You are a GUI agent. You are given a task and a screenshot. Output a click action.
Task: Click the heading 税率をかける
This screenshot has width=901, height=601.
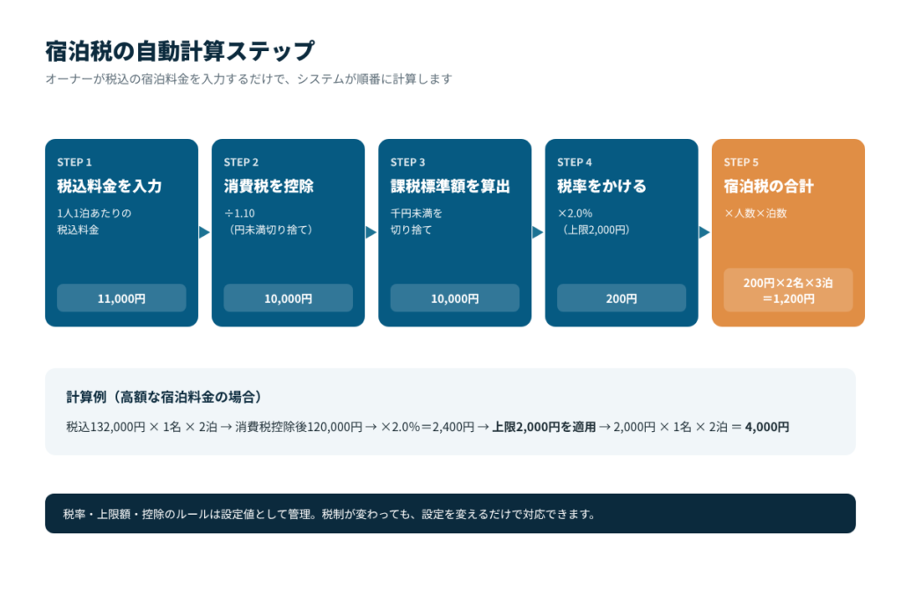602,187
